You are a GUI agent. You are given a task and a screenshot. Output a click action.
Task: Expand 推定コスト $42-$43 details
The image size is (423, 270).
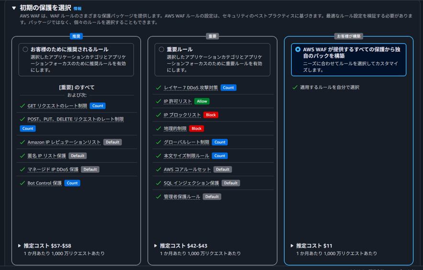(x=156, y=246)
